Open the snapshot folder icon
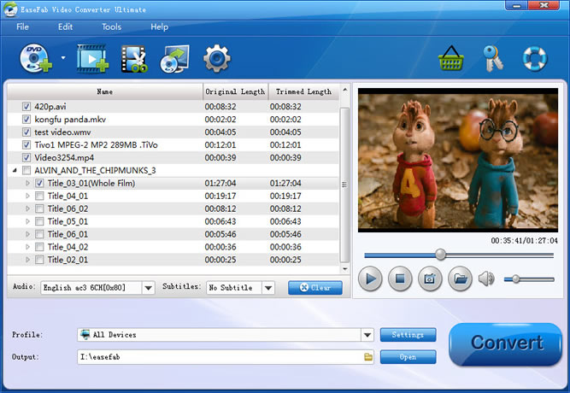Image resolution: width=570 pixels, height=393 pixels. (460, 279)
